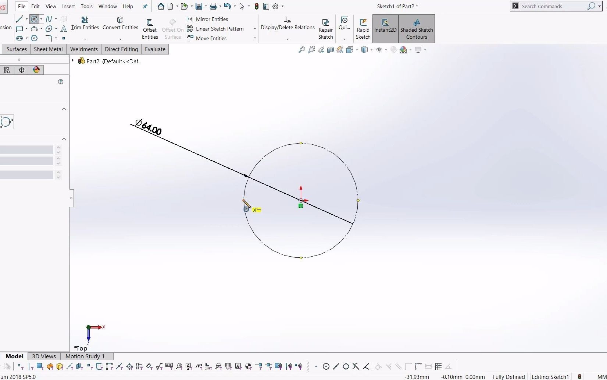Screen dimensions: 607x380
Task: Open the Section View tool
Action: (330, 50)
